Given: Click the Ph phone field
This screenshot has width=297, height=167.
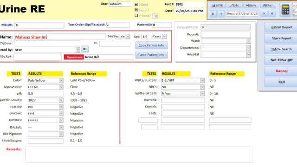Looking at the screenshot, I should 115,44.
